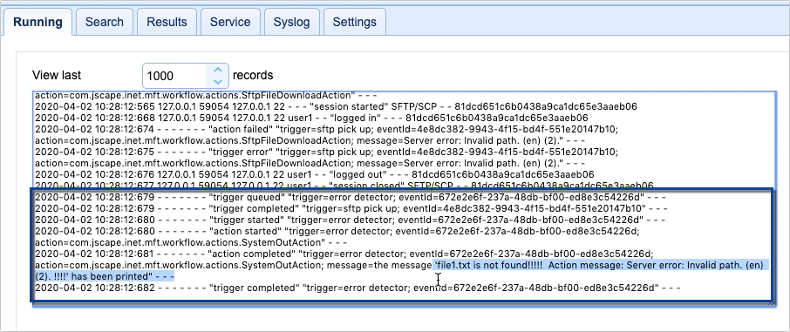Click the "trigger started" error detector line
Image resolution: width=790 pixels, height=332 pixels.
pyautogui.click(x=350, y=220)
